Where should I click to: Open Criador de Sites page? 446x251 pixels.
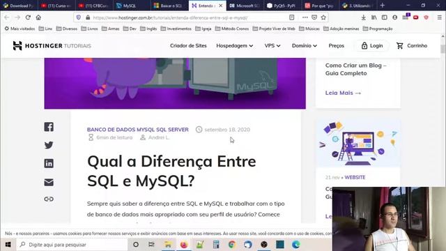[x=188, y=45]
